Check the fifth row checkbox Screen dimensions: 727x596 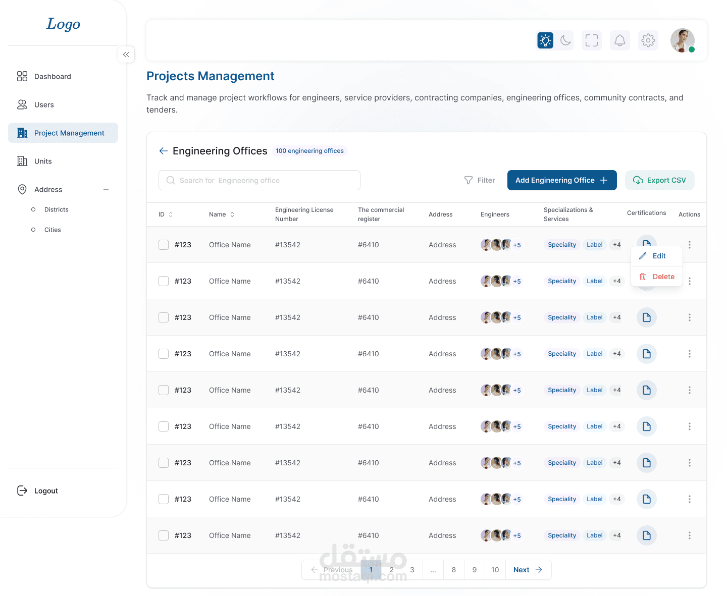[164, 390]
